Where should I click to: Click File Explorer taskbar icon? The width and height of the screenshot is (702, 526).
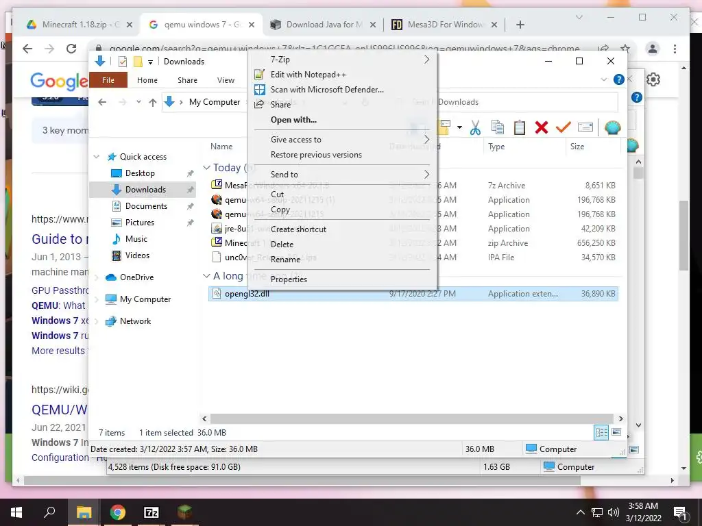point(84,512)
